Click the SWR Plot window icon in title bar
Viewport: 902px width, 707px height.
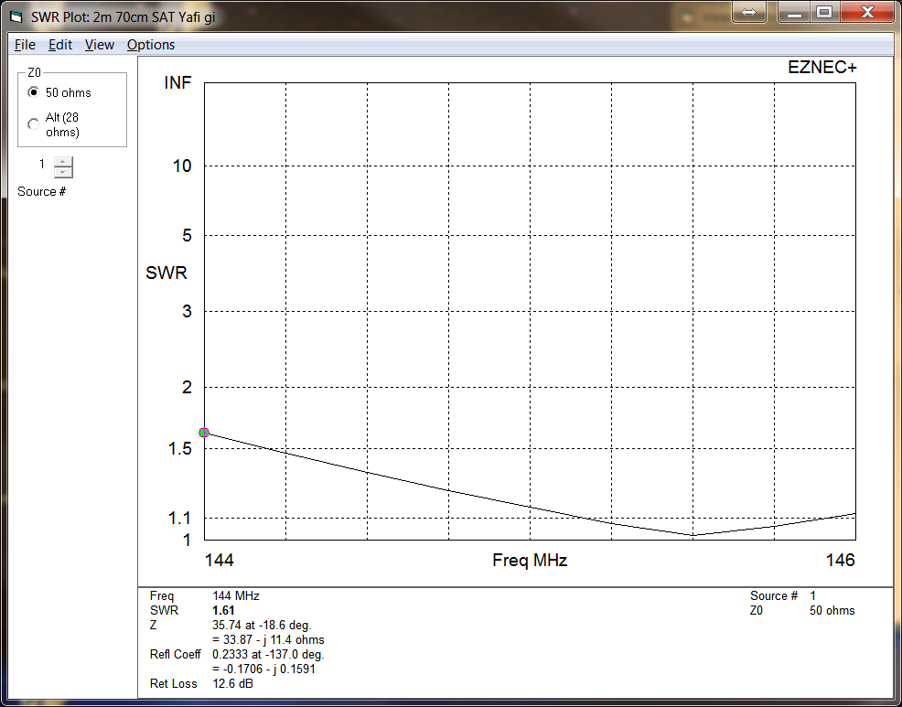coord(16,16)
